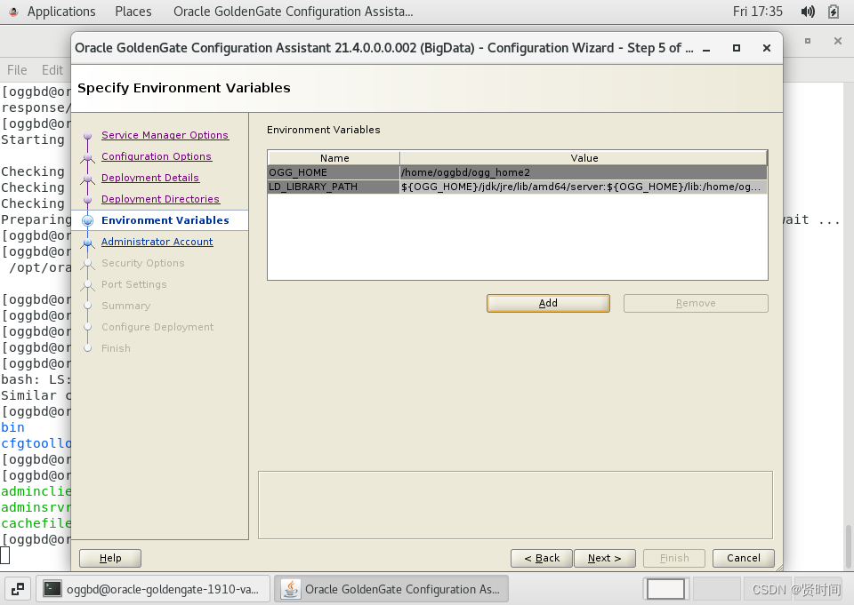Go to Deployment Directories step
Screen dimensions: 854x605
pos(160,199)
